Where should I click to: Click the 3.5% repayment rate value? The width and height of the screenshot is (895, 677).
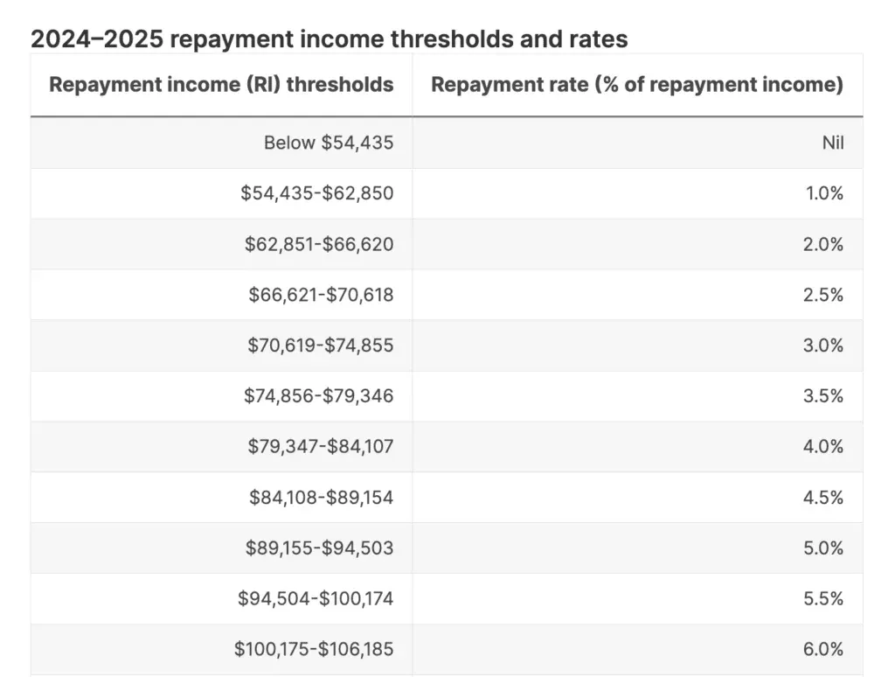823,395
